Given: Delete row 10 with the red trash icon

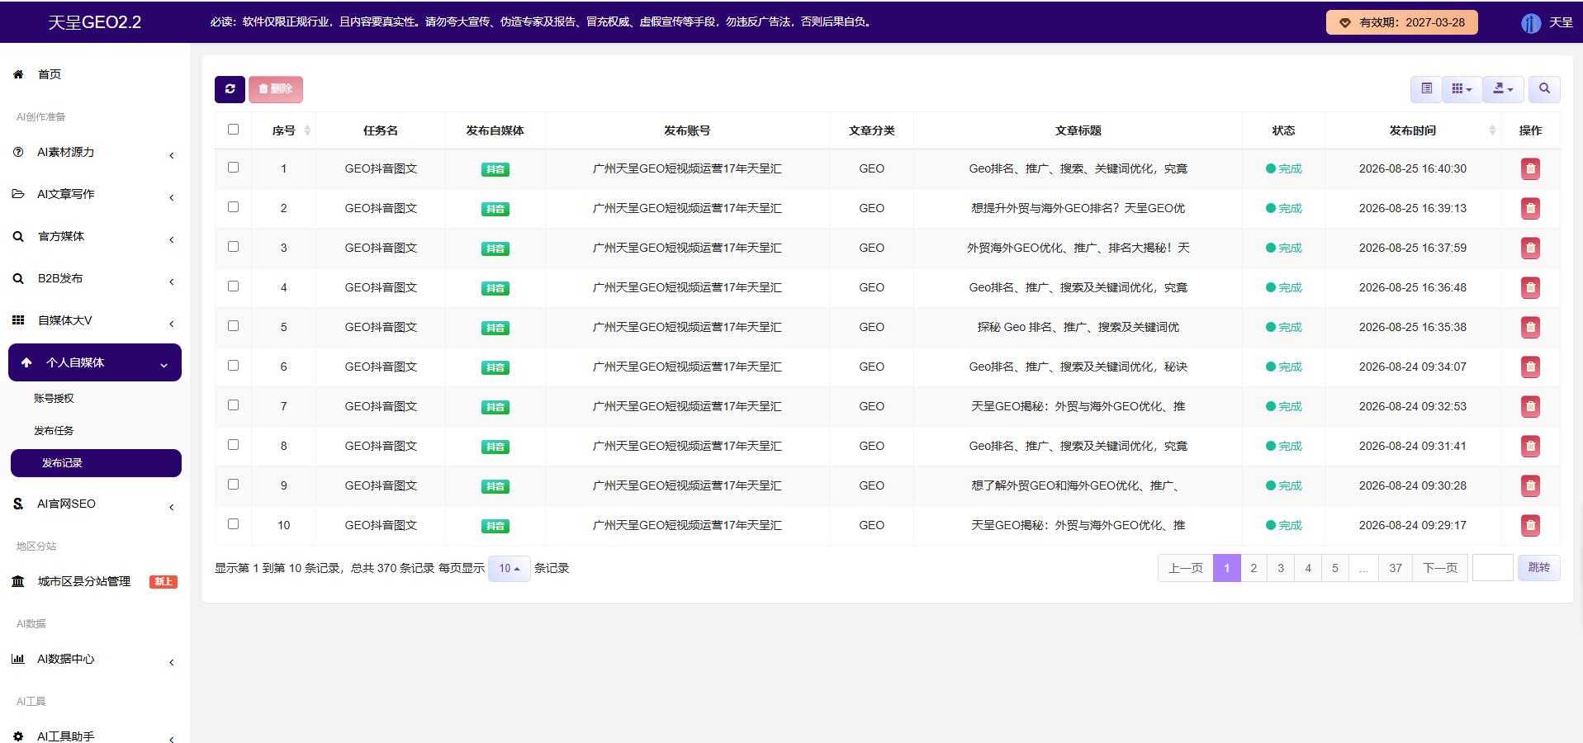Looking at the screenshot, I should tap(1530, 526).
